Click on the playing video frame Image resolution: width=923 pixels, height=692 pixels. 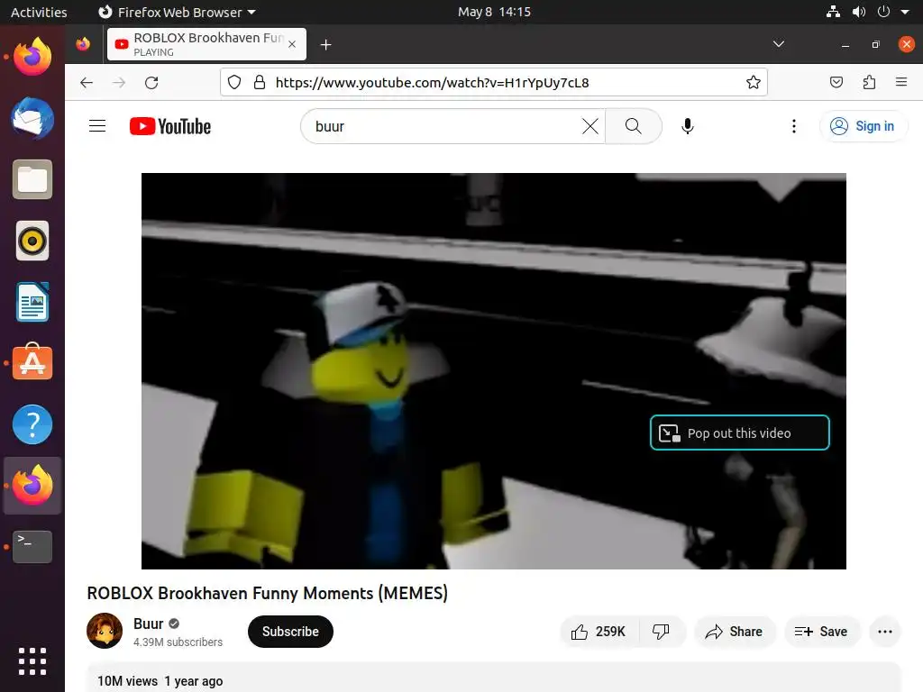(x=493, y=370)
